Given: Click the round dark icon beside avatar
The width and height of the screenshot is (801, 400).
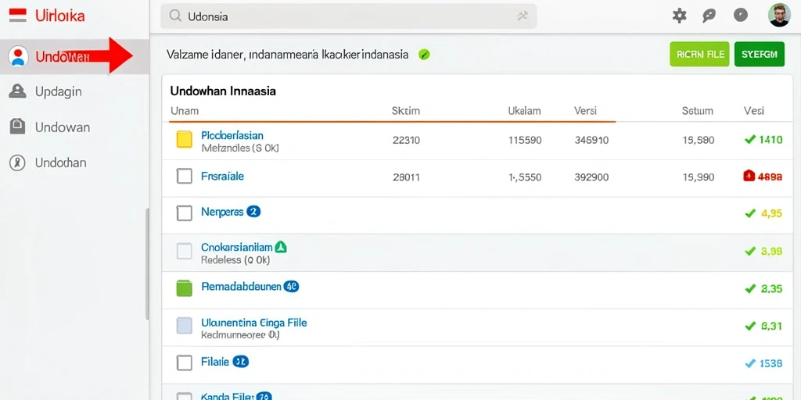Looking at the screenshot, I should pyautogui.click(x=740, y=16).
